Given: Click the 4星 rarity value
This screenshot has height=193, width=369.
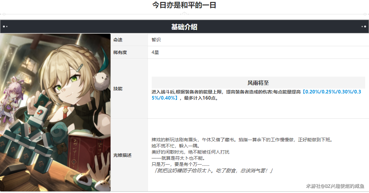Looking at the screenshot, I should 155,52.
